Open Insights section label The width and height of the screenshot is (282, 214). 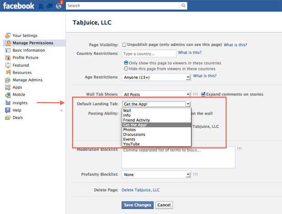(x=20, y=103)
